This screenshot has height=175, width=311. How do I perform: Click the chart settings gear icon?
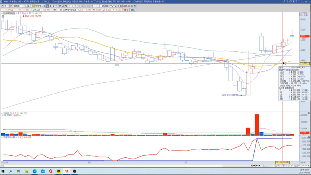(121, 6)
